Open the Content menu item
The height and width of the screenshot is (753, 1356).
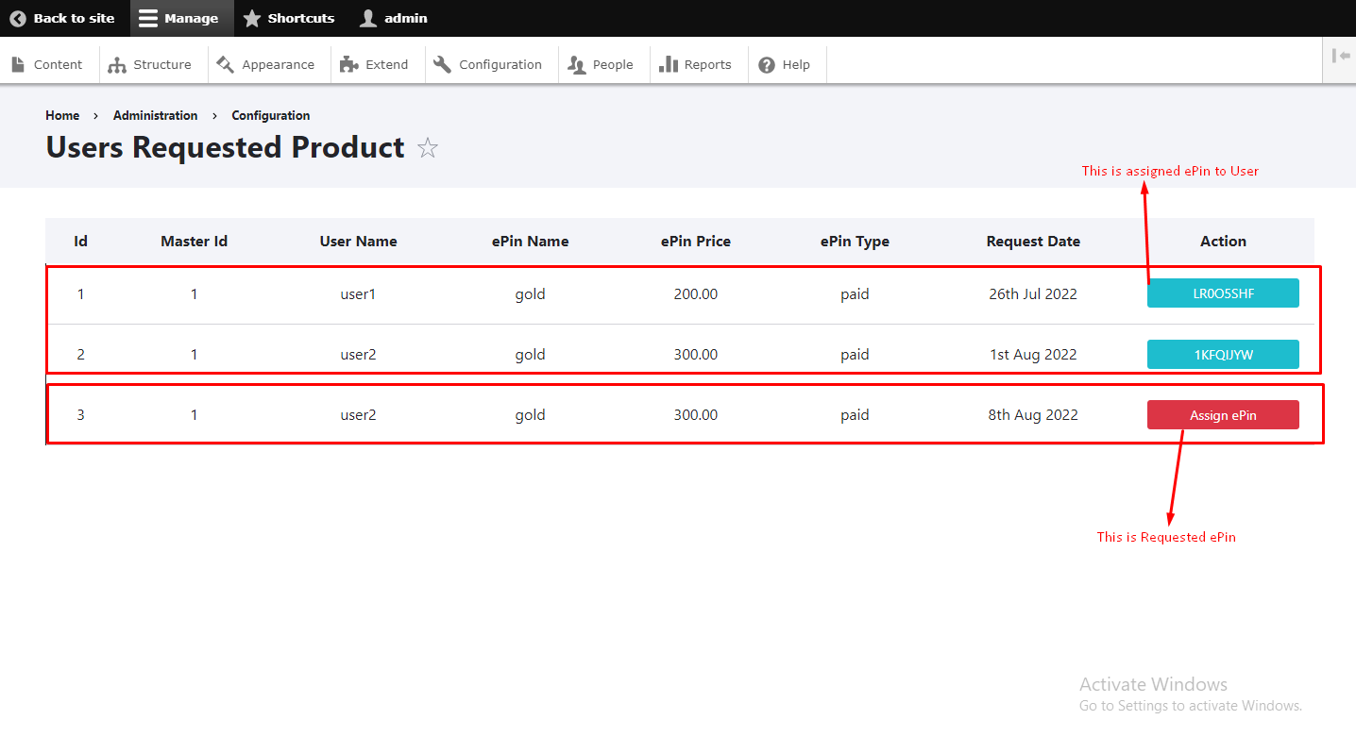click(47, 64)
